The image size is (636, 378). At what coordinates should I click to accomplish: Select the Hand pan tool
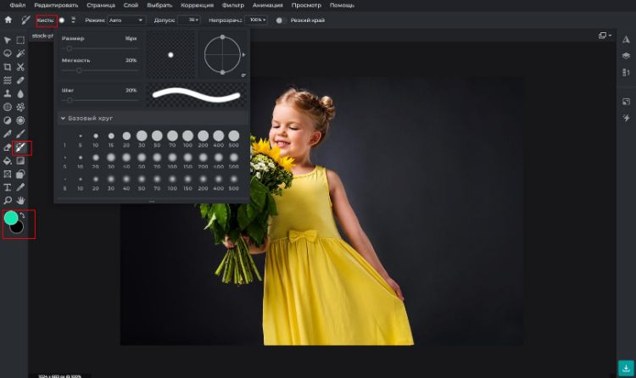click(x=20, y=201)
